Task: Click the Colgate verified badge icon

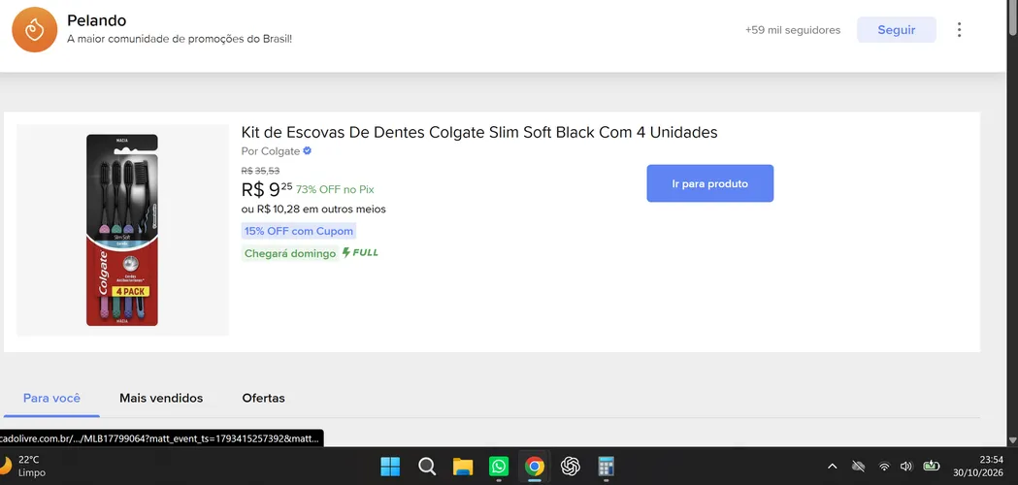Action: (307, 150)
